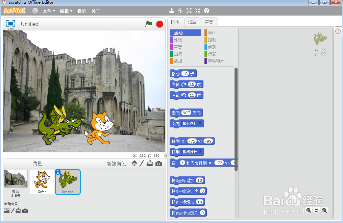Select the stamp (duplicate) tool in toolbar
This screenshot has width=343, height=223.
click(172, 11)
